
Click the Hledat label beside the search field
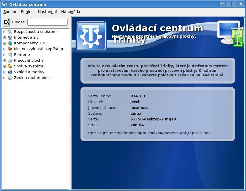tap(18, 22)
